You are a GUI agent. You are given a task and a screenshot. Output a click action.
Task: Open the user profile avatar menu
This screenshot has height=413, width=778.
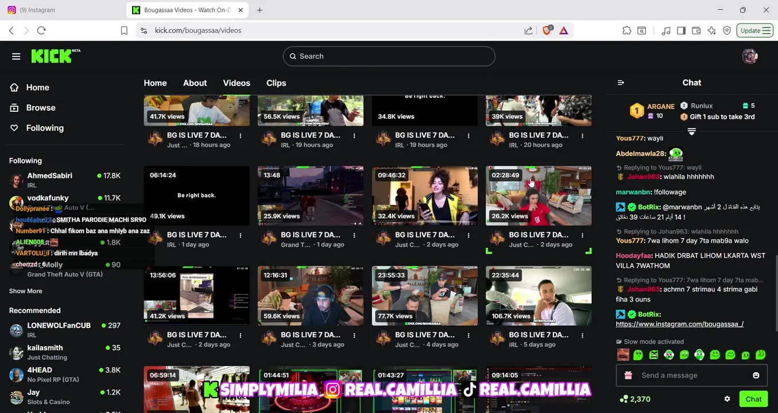tap(750, 56)
